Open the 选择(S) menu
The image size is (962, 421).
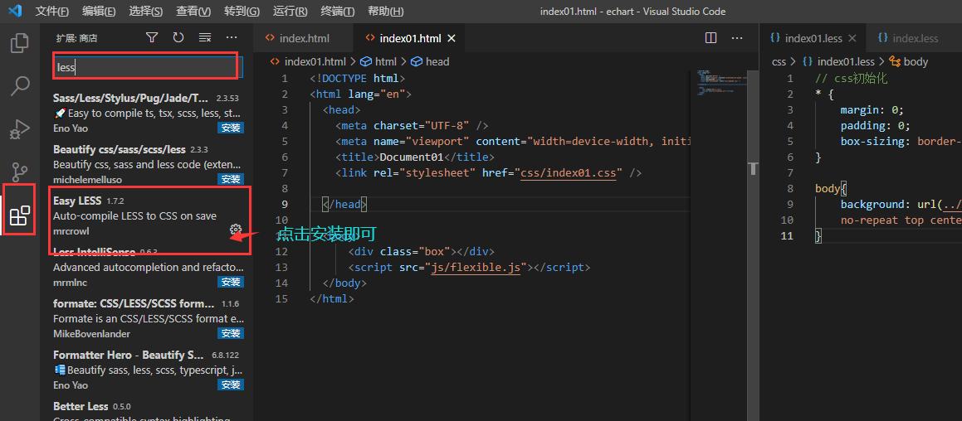click(x=146, y=11)
